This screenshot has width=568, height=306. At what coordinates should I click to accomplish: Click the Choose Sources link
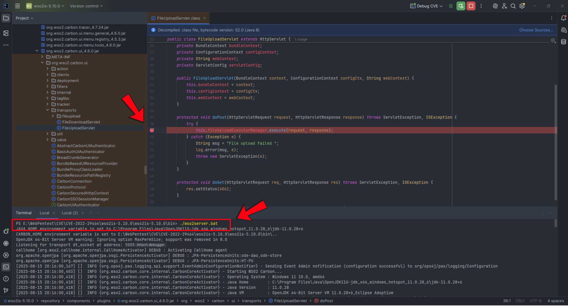tap(536, 30)
